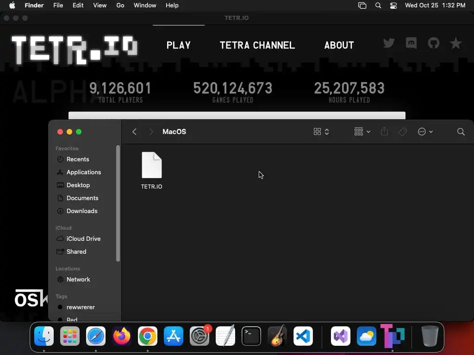Select iCloud Drive in Finder sidebar

[x=82, y=239]
